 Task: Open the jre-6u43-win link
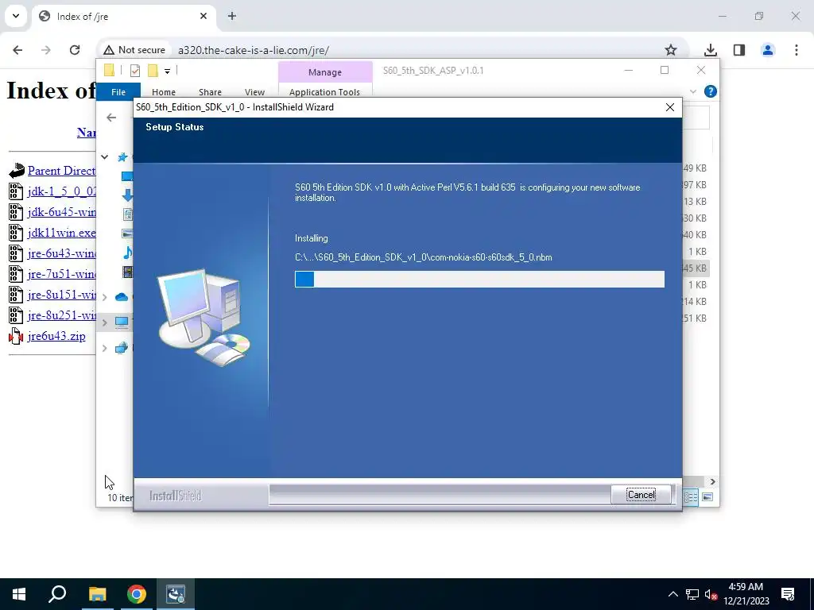pos(61,253)
